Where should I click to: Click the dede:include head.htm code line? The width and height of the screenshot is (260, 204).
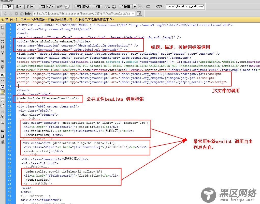click(48, 98)
